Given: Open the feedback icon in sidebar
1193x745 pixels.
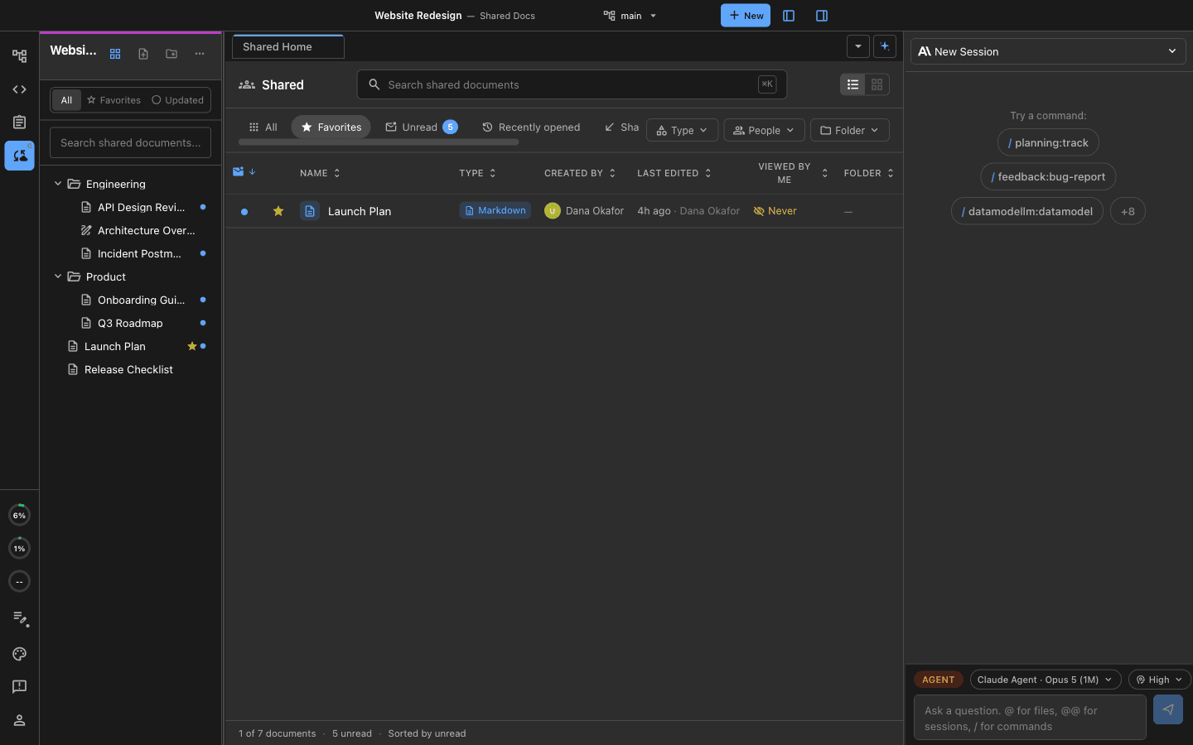Looking at the screenshot, I should click(x=19, y=687).
